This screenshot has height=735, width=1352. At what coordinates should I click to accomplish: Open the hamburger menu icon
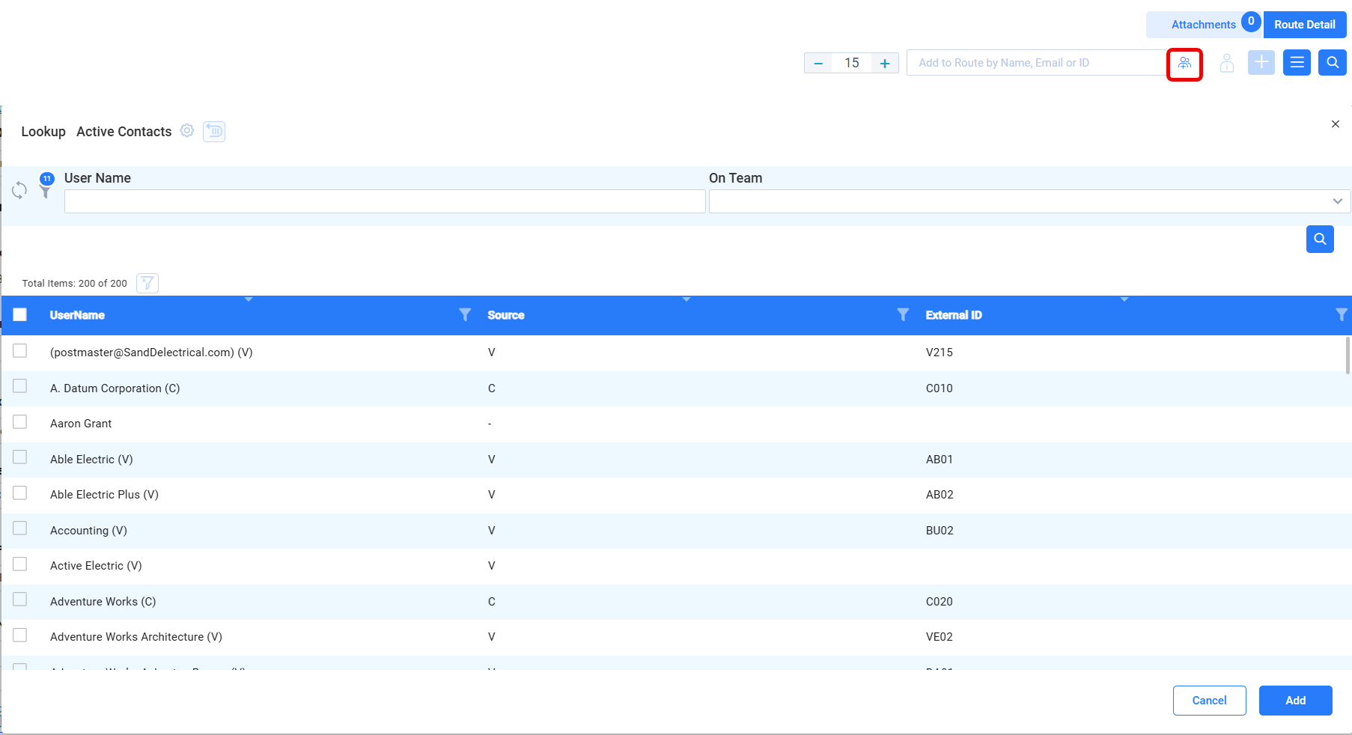click(1297, 62)
